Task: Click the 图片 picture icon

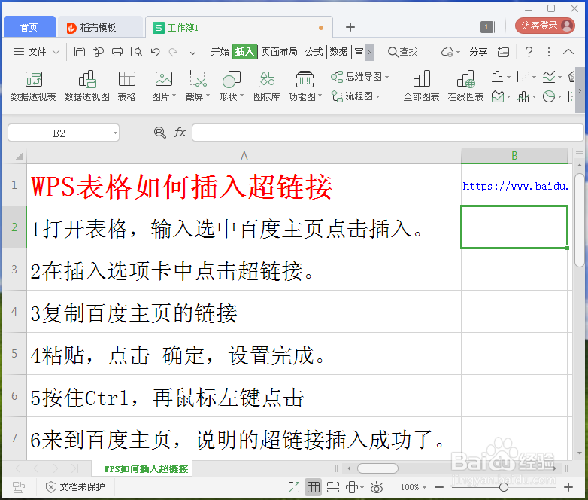Action: (163, 79)
